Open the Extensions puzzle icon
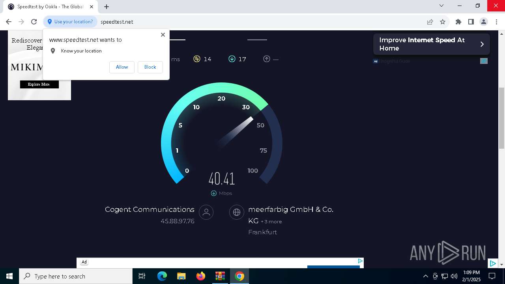Screen dimensions: 505x284 pyautogui.click(x=458, y=22)
